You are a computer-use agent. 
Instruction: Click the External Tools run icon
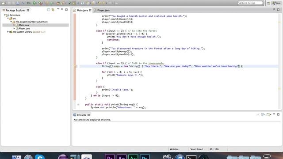[40, 3]
